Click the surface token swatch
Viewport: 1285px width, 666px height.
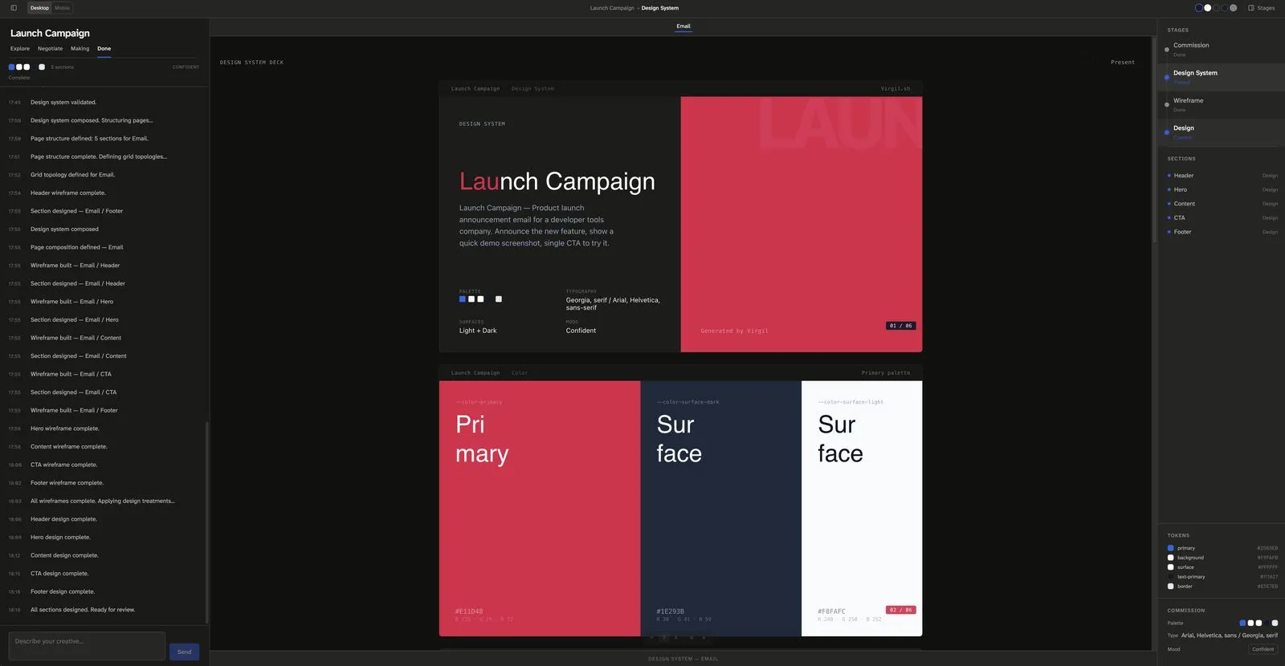tap(1171, 567)
